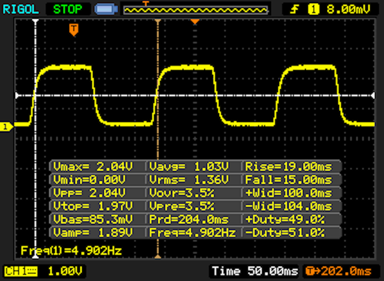The image size is (384, 281).
Task: Click the -Wid=104.0ms measurement
Action: pos(289,206)
